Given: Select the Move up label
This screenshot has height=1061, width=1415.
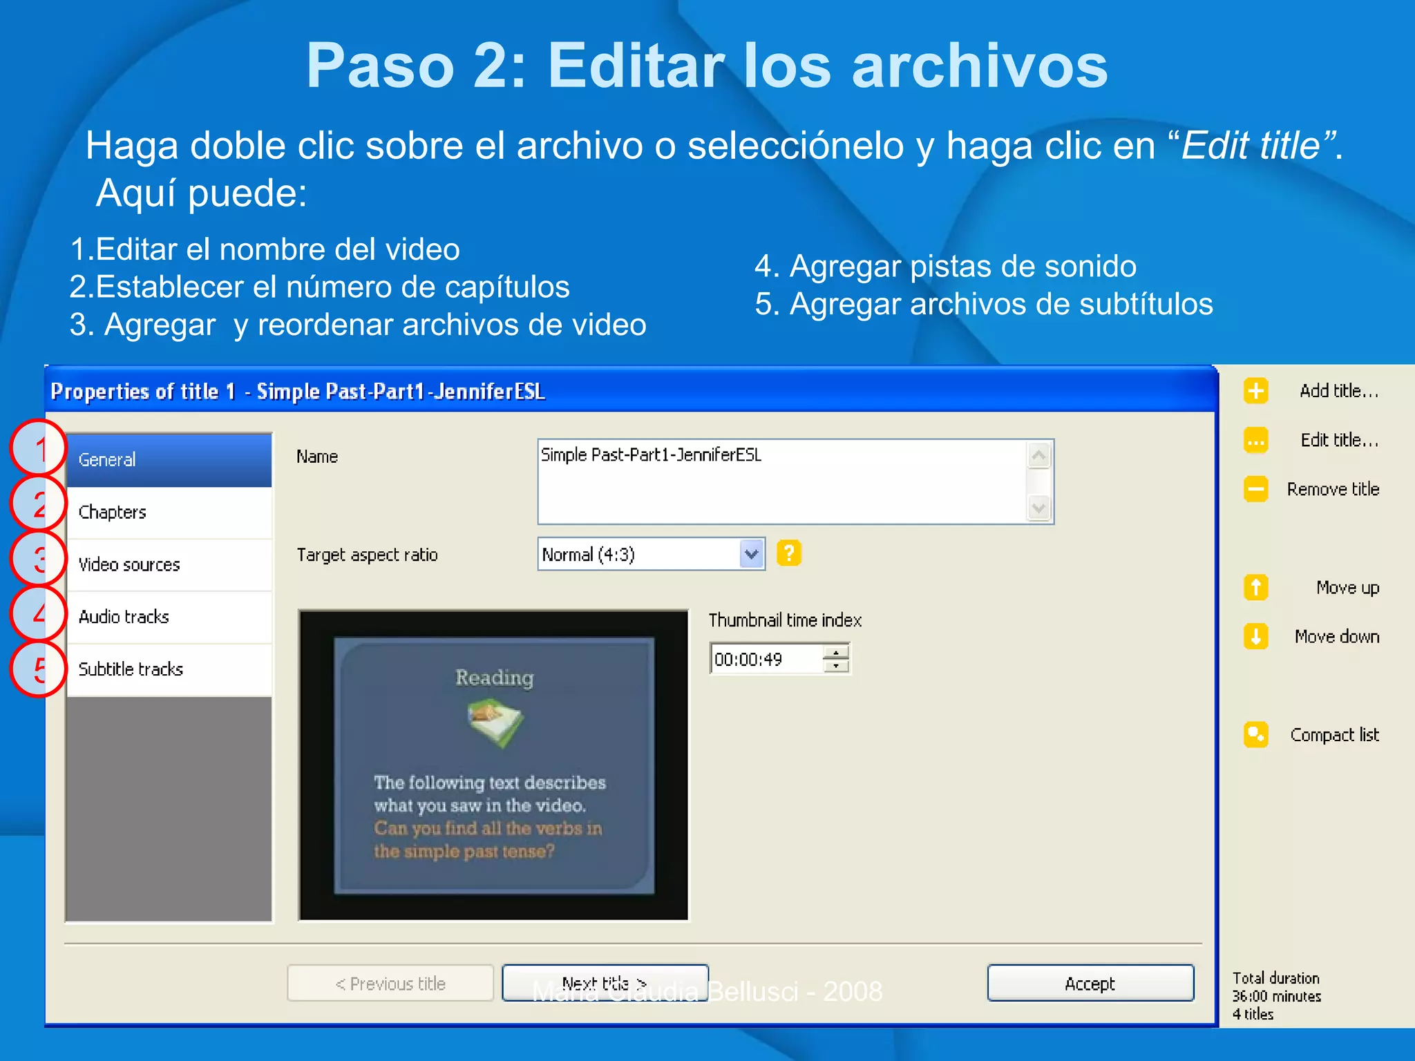Looking at the screenshot, I should click(1347, 588).
